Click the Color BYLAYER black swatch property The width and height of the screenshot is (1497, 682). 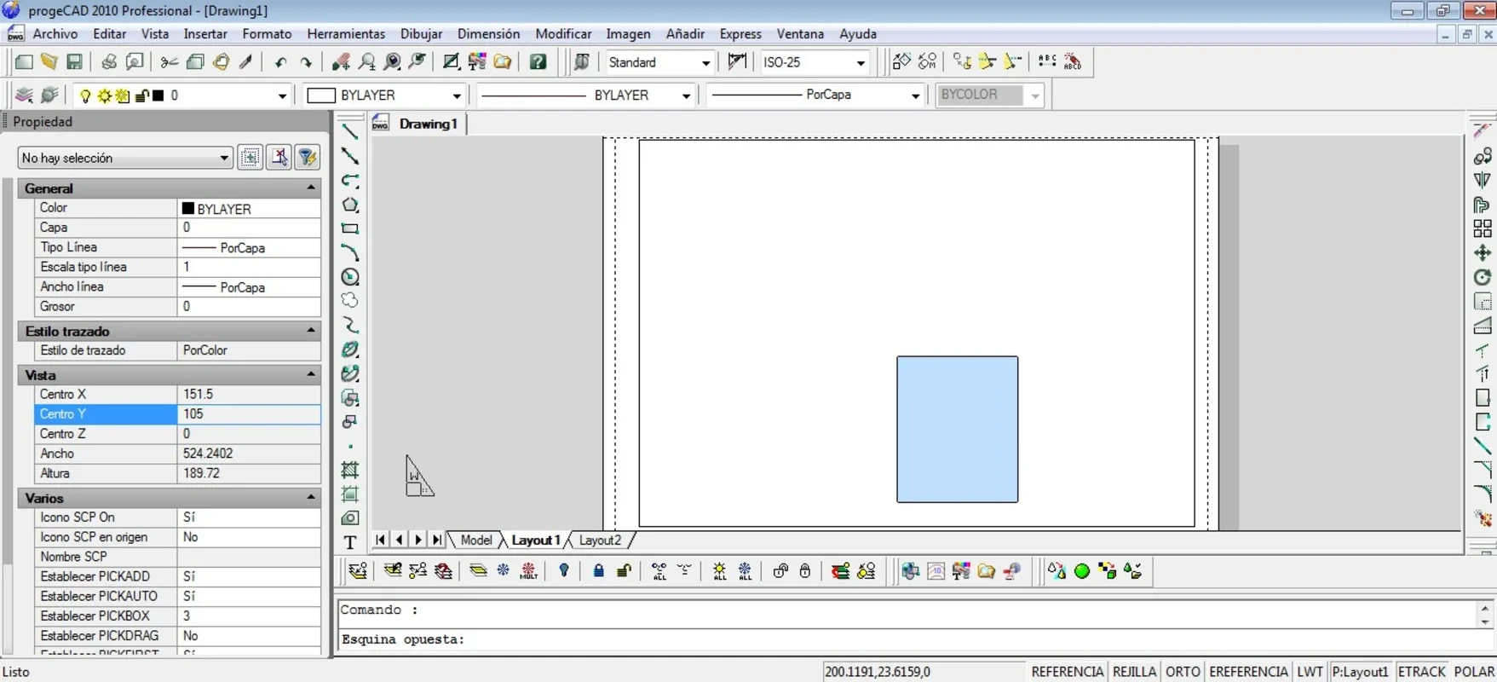(x=188, y=208)
